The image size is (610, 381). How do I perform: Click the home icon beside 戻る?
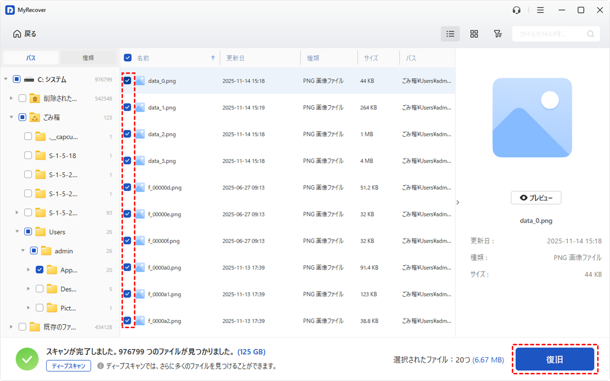[17, 34]
